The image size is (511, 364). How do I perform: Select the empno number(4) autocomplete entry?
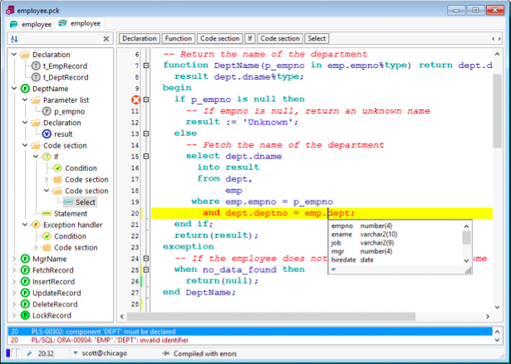click(396, 226)
